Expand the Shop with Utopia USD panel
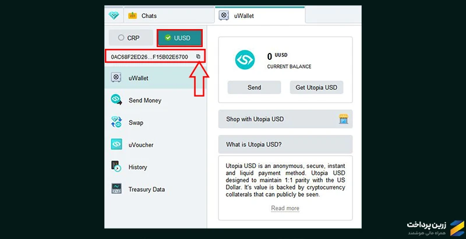 [285, 119]
